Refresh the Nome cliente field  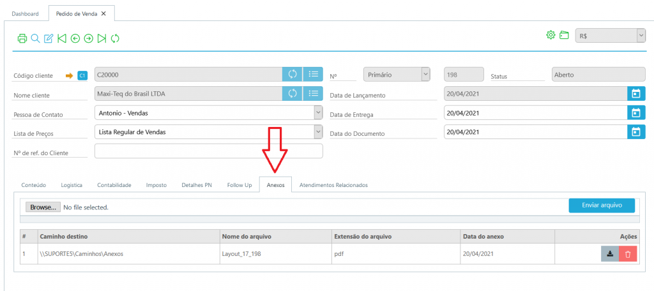click(x=293, y=94)
